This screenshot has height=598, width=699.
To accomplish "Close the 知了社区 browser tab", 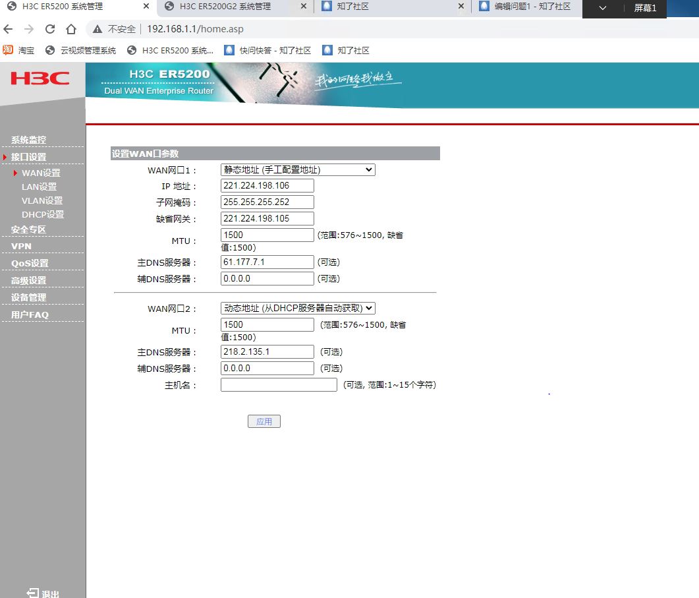I will (x=461, y=6).
